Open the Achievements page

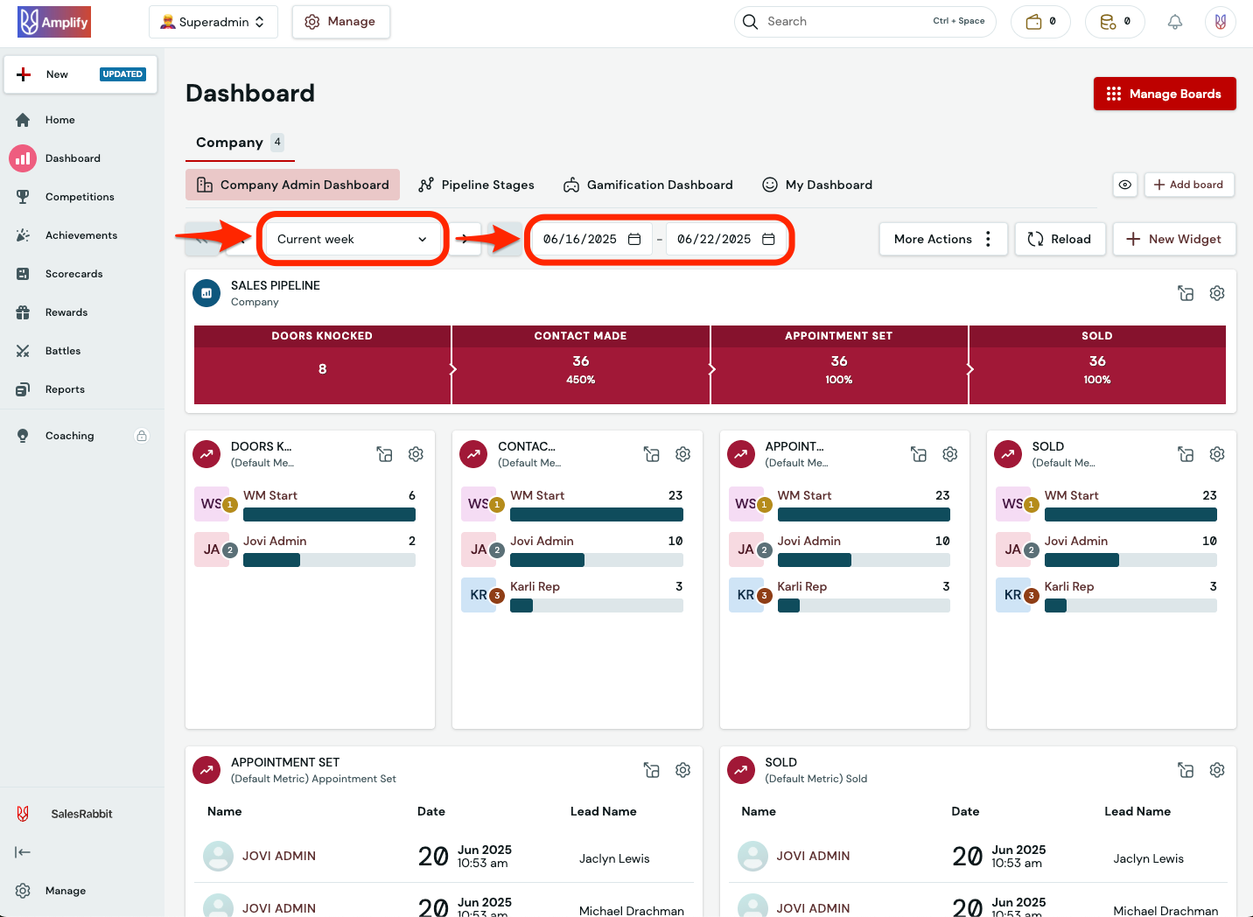(81, 234)
